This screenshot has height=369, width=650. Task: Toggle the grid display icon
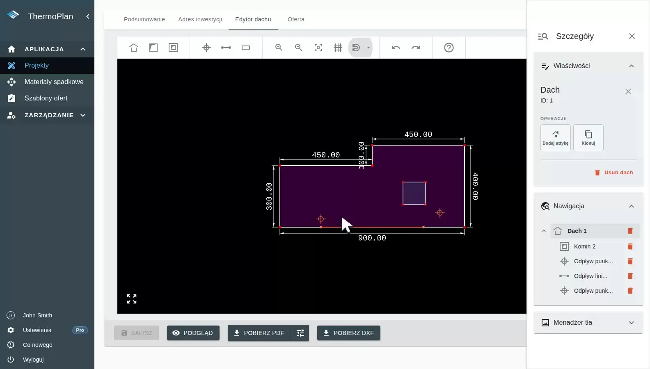[x=338, y=48]
